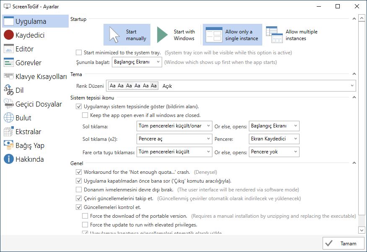The image size is (367, 252).
Task: Select the Start with Windows option
Action: tap(176, 35)
